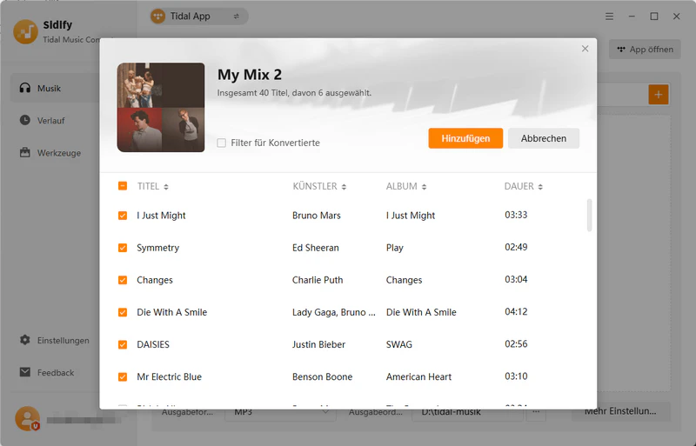696x446 pixels.
Task: Click artist name Ed Sheeran
Action: point(315,248)
